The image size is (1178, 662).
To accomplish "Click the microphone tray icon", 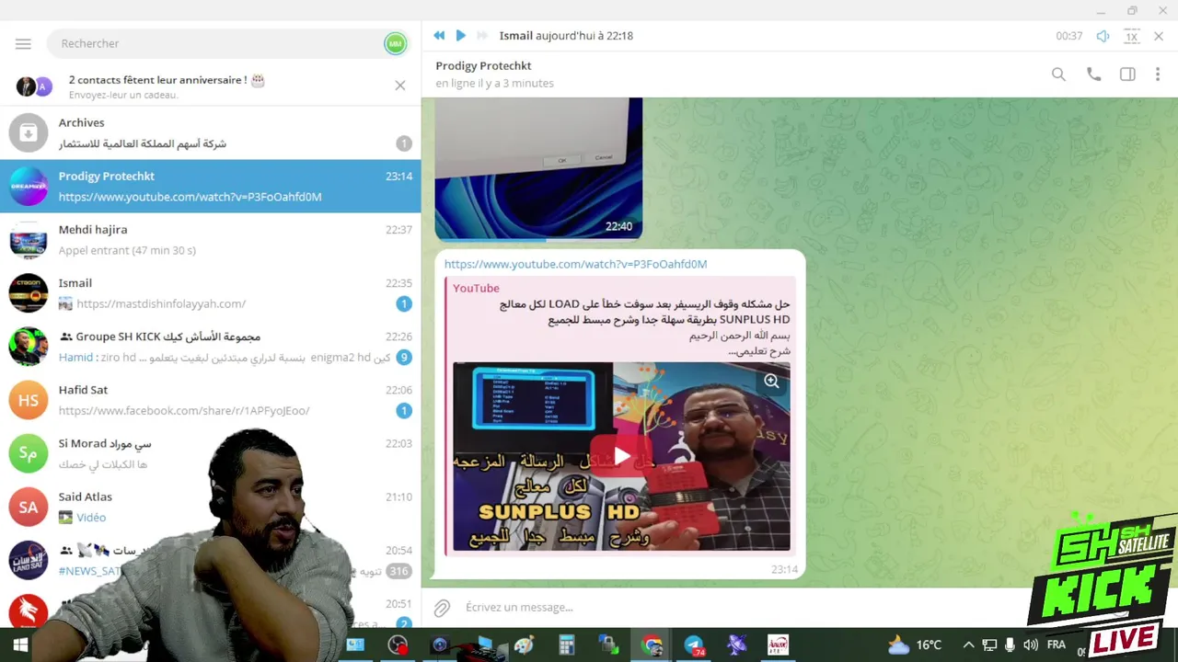I will pyautogui.click(x=1010, y=645).
